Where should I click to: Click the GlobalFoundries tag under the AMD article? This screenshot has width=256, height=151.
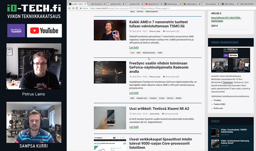tap(149, 53)
